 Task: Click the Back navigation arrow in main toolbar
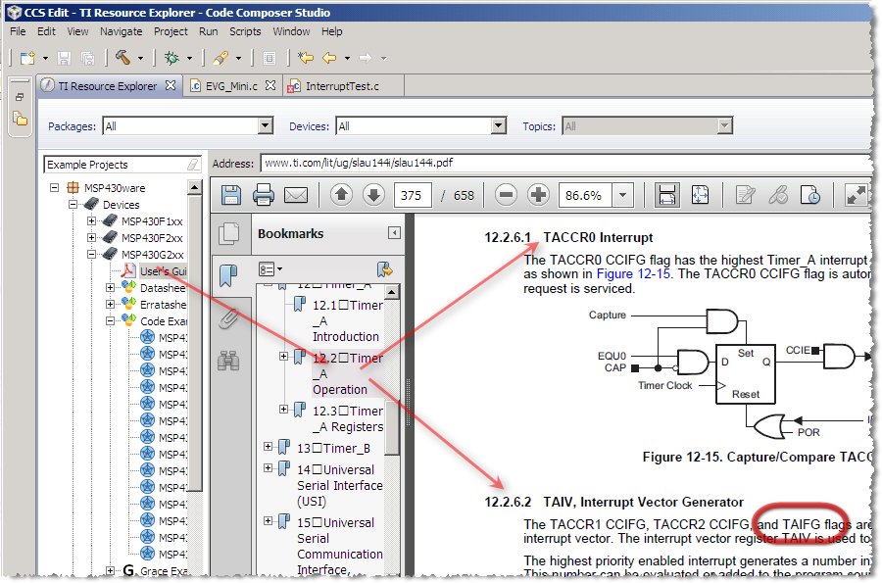(329, 58)
